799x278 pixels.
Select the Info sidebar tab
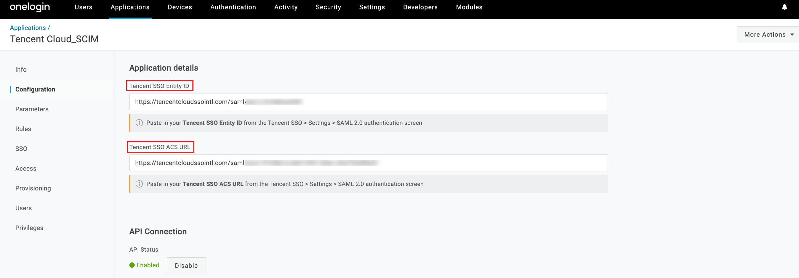21,69
